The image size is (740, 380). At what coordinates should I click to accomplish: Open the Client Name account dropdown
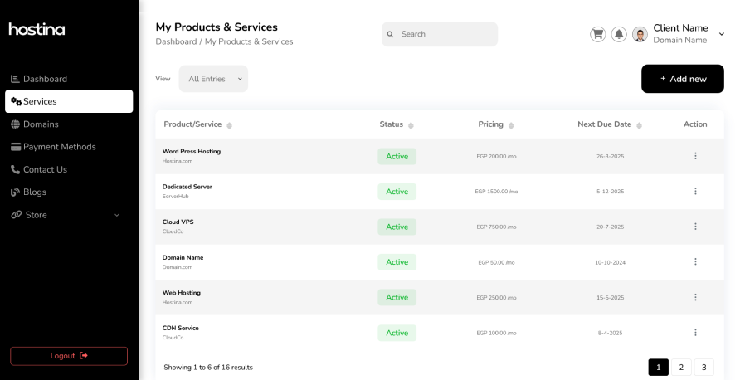[x=721, y=34]
